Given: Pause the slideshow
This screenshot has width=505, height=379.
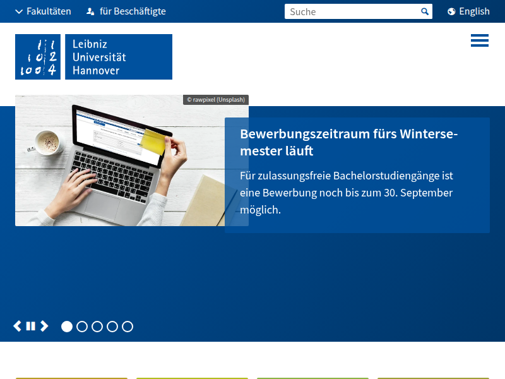Looking at the screenshot, I should pos(30,326).
